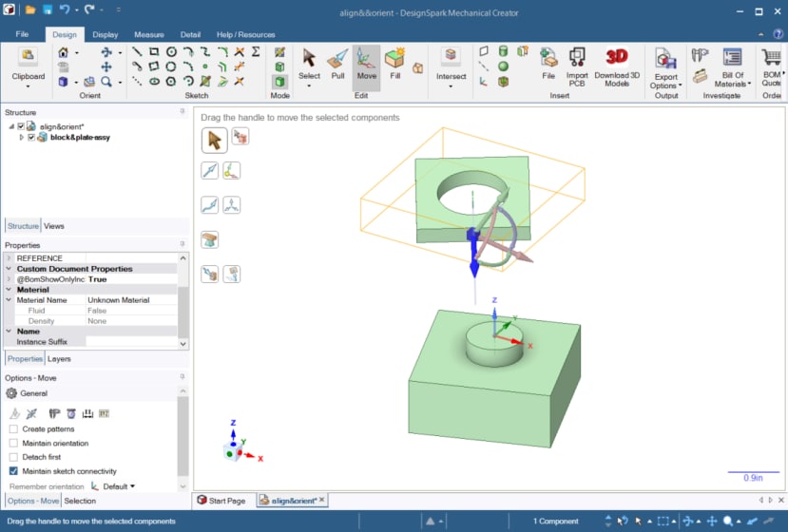Select the Circle sketch tool
This screenshot has height=532, width=788.
(x=171, y=51)
